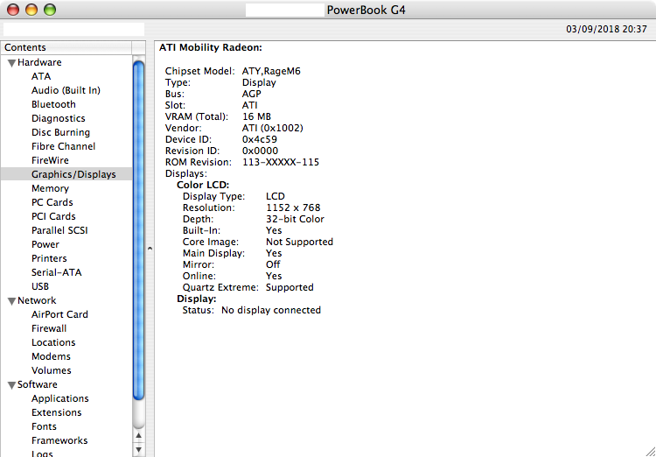Select ATA in the Hardware list
This screenshot has width=656, height=457.
pyautogui.click(x=41, y=76)
